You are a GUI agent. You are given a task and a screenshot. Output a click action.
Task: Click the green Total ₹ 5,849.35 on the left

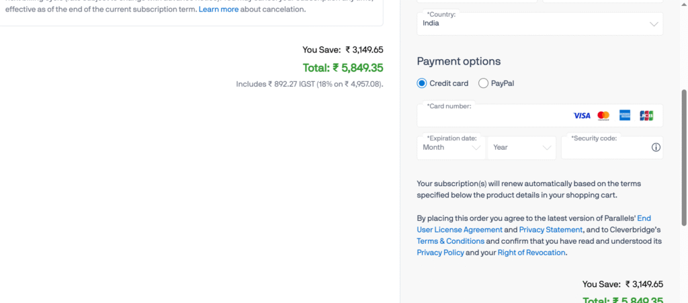343,68
